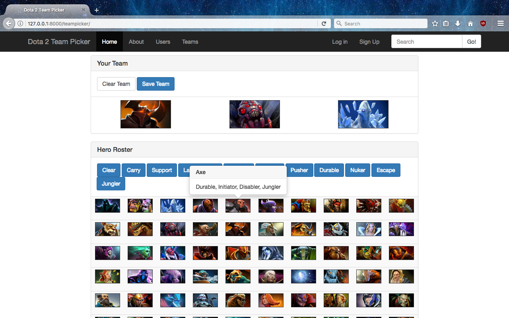Bookmark this page with star icon

[x=435, y=24]
